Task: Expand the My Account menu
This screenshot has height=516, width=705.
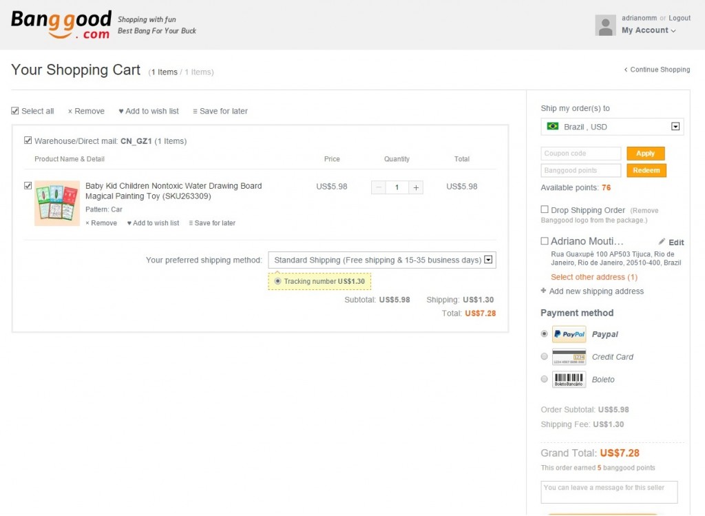Action: (x=649, y=30)
